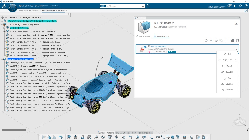
Task: Click the swap arrows icon in the bottom toolbar
Action: (x=130, y=137)
